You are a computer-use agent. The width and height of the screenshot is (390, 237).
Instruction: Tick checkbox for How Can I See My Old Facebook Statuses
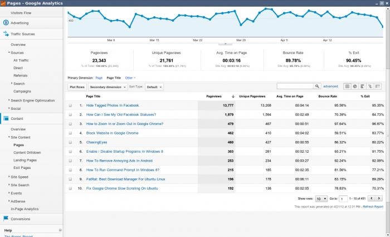70,115
